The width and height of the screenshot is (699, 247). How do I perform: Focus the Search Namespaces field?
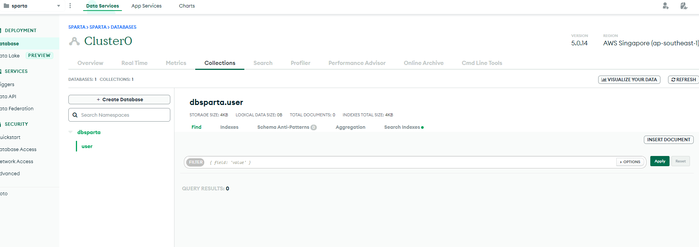(x=119, y=115)
